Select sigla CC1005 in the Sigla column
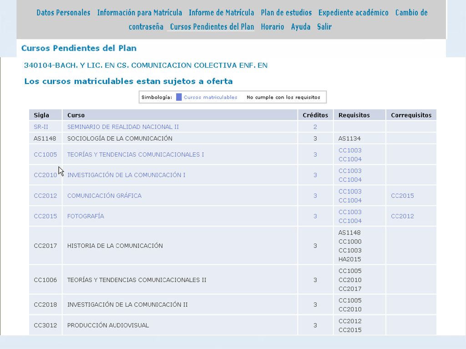466x349 pixels. click(45, 155)
